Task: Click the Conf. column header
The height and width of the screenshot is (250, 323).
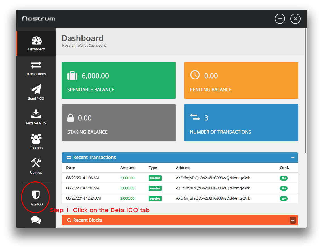Action: pyautogui.click(x=284, y=168)
